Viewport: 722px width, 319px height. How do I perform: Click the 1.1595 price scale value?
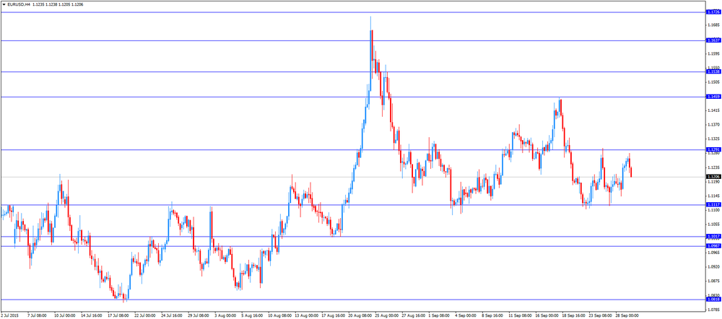pos(713,54)
